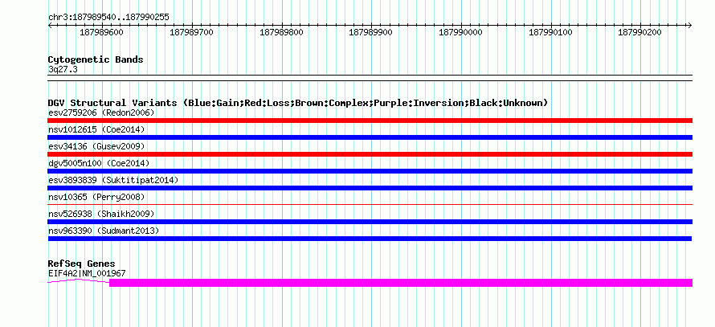The height and width of the screenshot is (327, 715).
Task: Click the RefSeq Genes track heading
Action: [x=81, y=264]
